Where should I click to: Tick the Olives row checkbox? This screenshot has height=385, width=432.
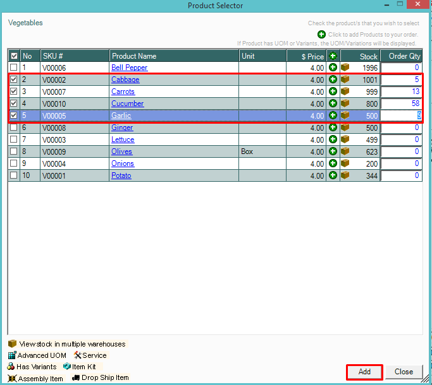[14, 151]
